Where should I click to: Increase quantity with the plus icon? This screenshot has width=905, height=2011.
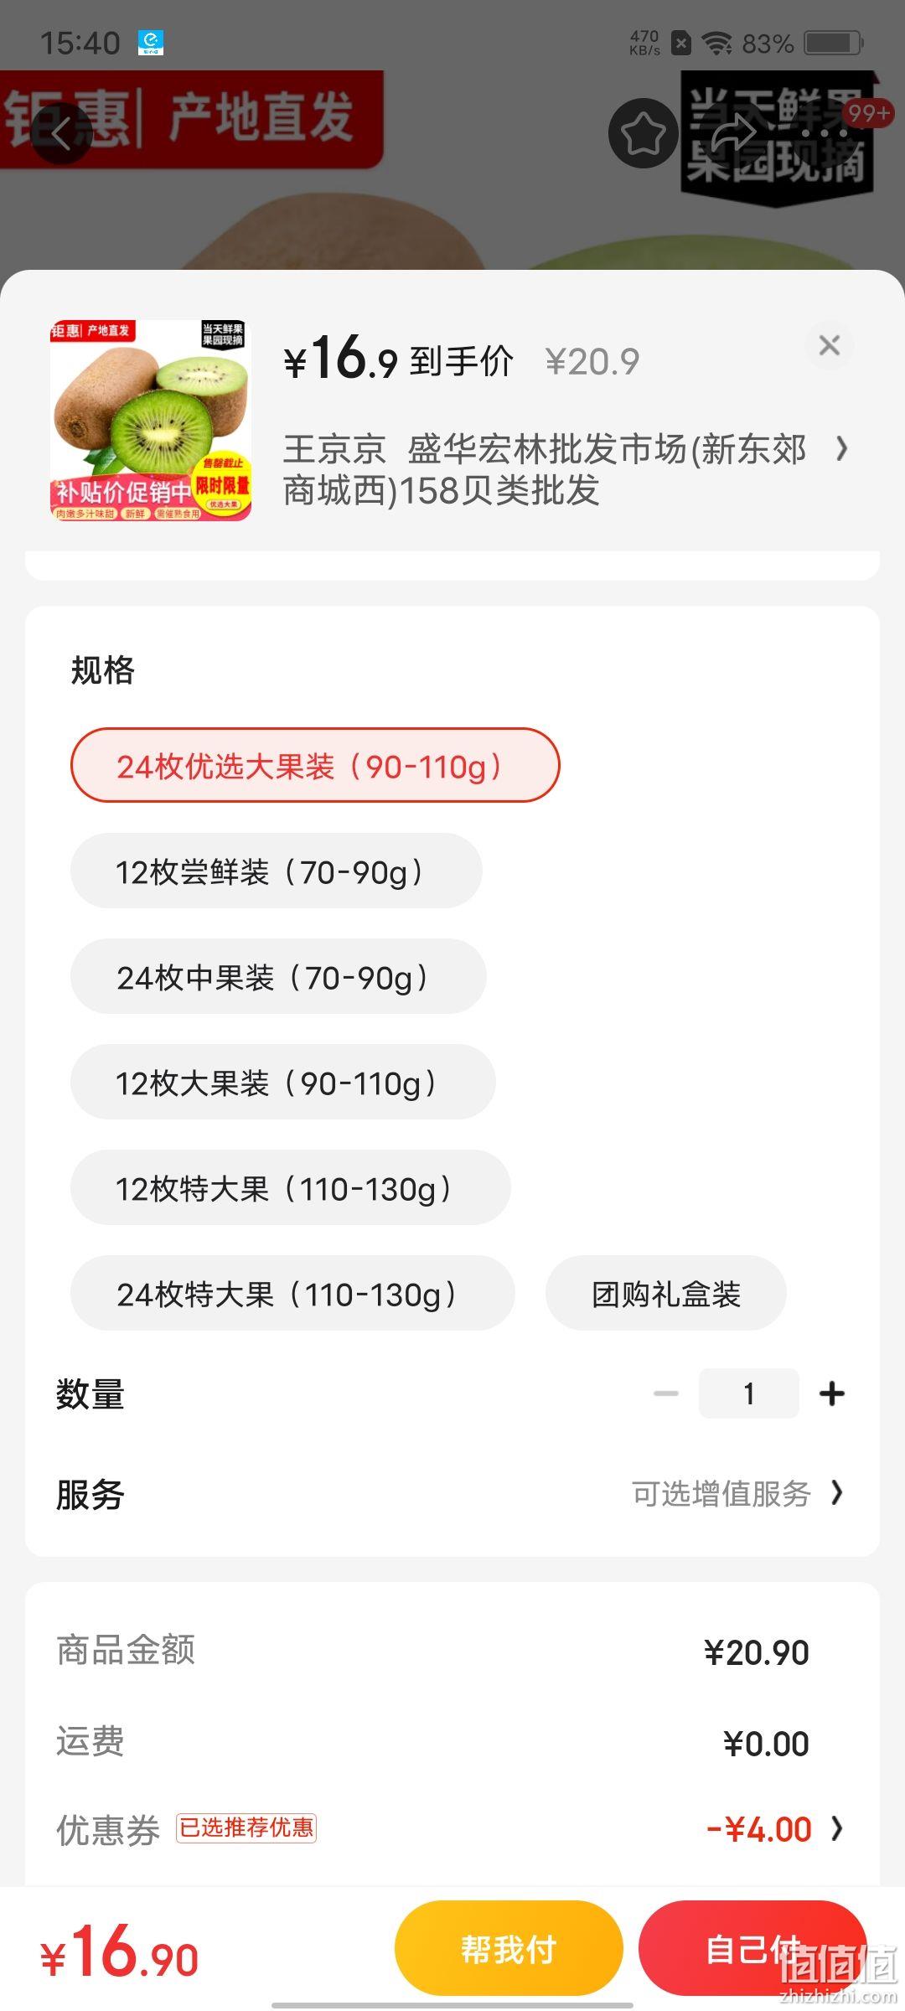(832, 1393)
